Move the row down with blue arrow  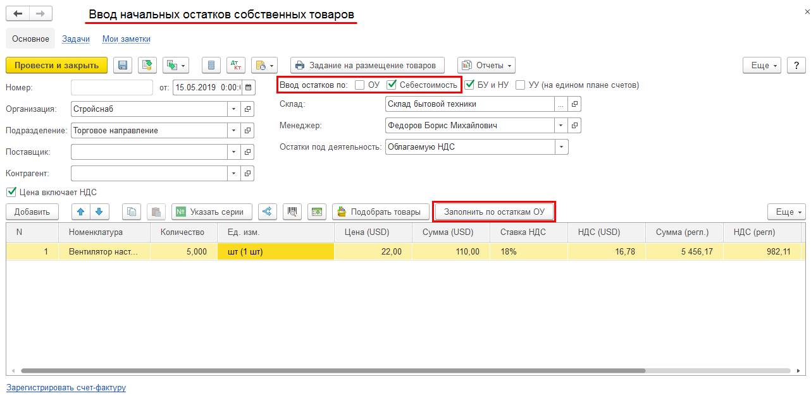click(x=99, y=212)
